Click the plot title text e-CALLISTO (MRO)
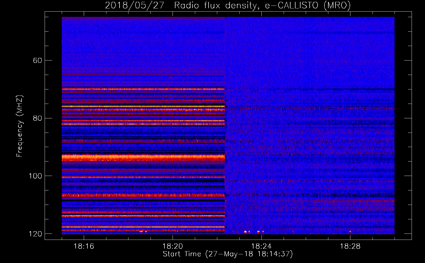The image size is (425, 263). 308,5
